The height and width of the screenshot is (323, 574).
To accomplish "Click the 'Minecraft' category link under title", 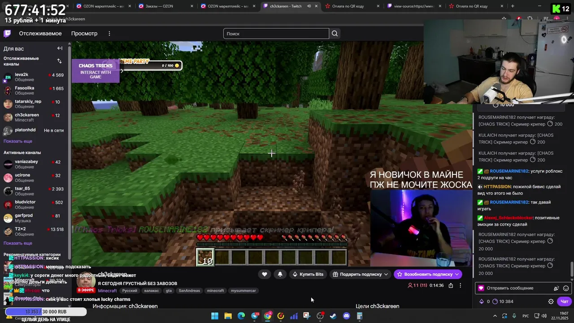I will pos(107,291).
